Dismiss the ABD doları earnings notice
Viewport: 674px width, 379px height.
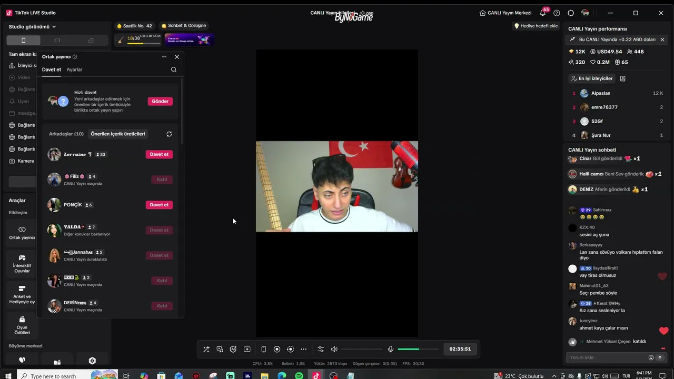click(x=662, y=39)
